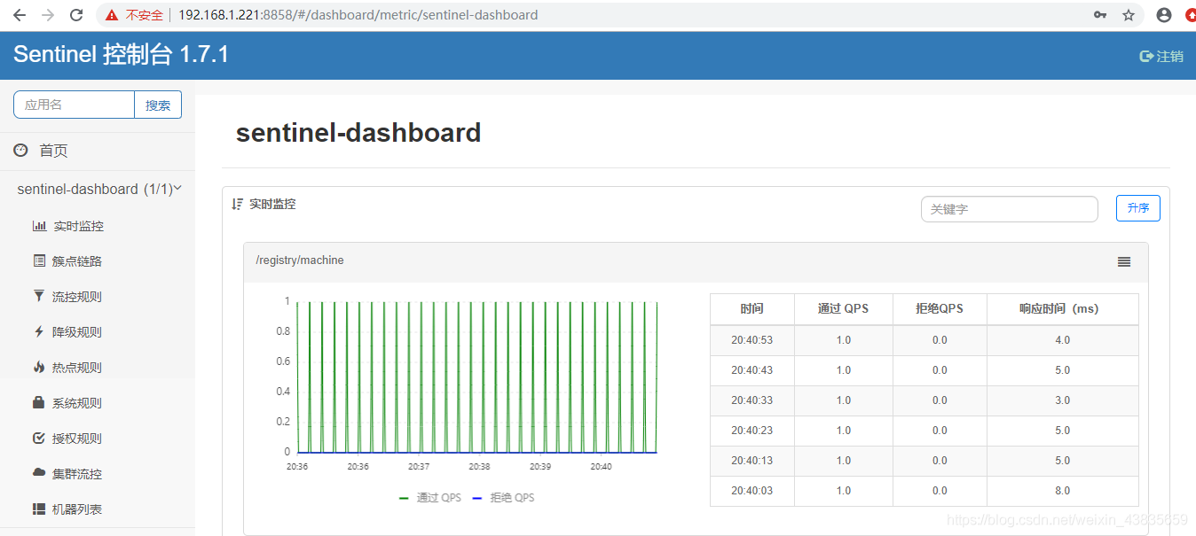Click the 拒绝QPS column header
The image size is (1196, 536).
tap(940, 309)
